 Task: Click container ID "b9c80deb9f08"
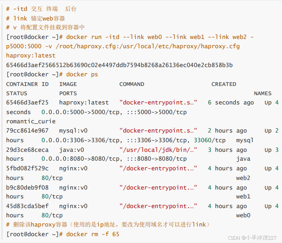pyautogui.click(x=27, y=188)
